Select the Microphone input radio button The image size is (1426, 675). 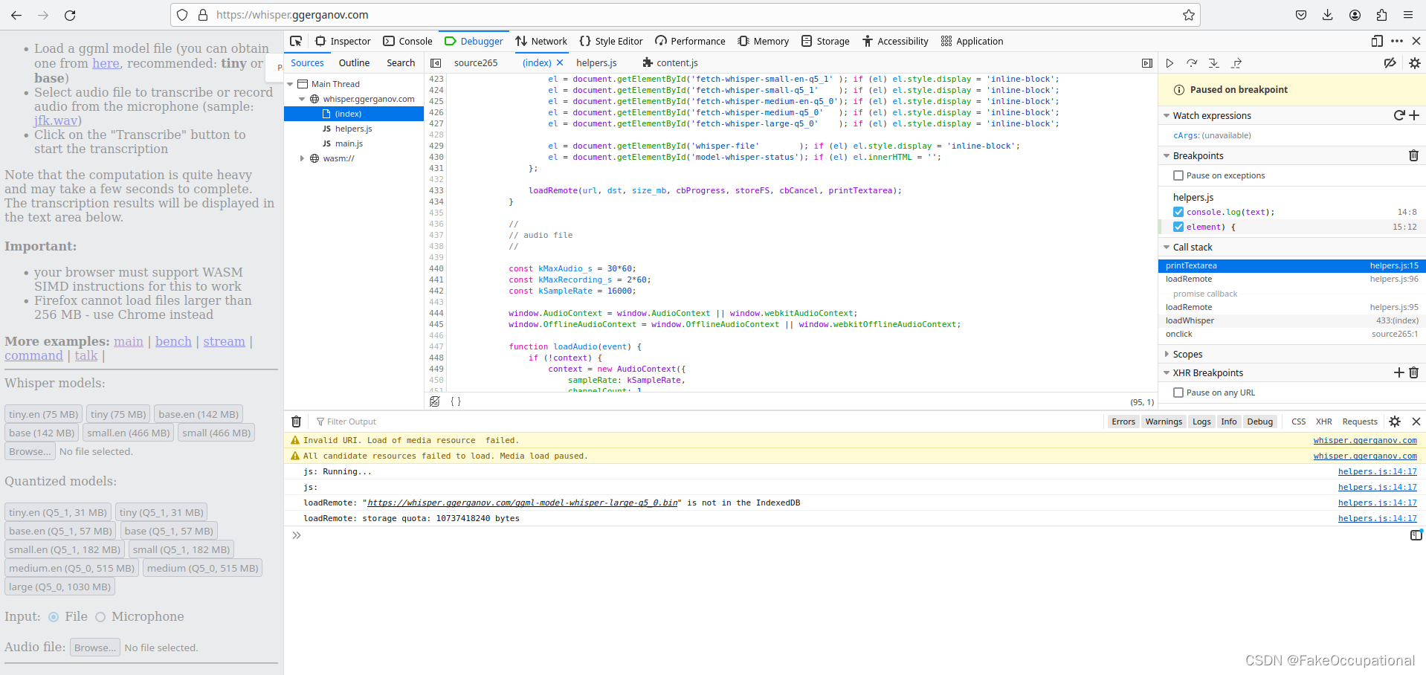[100, 617]
